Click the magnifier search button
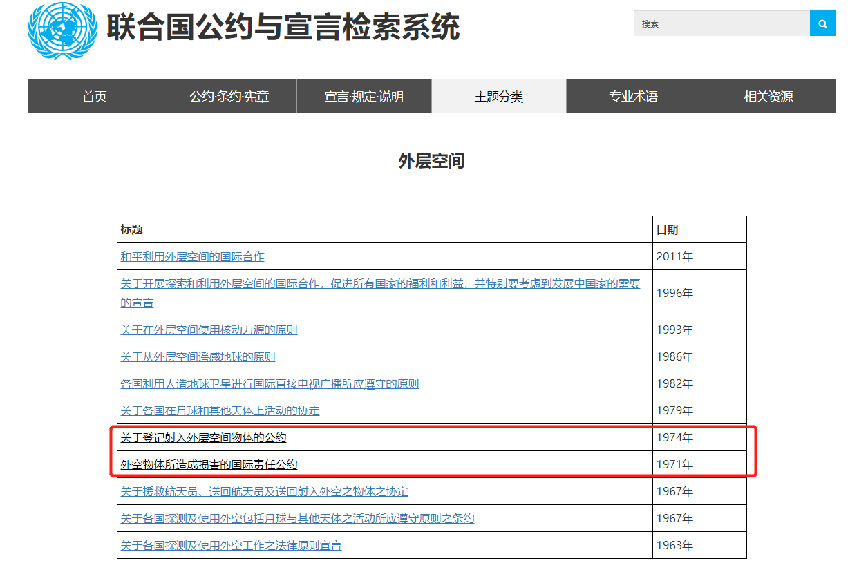868x572 pixels. click(x=822, y=23)
